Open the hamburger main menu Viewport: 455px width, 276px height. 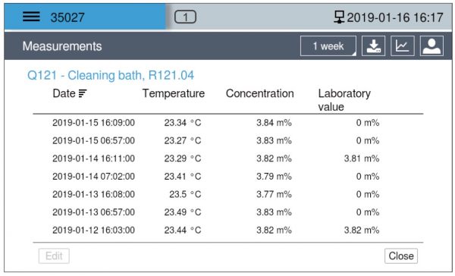[x=31, y=17]
